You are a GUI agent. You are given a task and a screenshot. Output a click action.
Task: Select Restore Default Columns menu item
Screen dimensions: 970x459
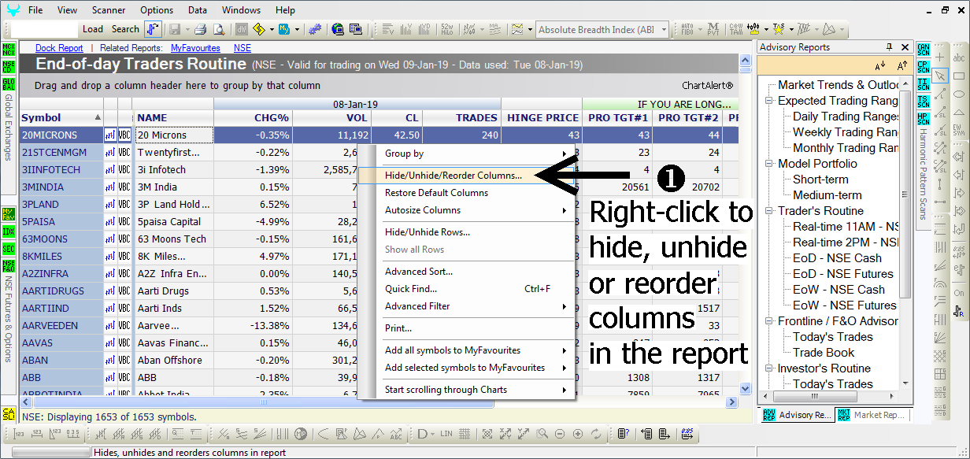466,193
